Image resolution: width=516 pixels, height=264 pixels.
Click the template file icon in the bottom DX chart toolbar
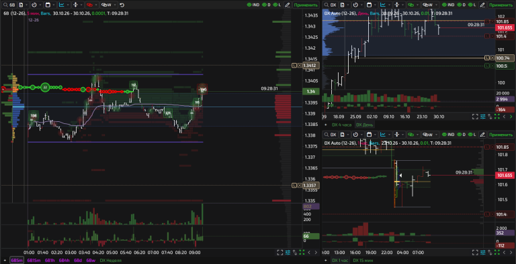(x=342, y=135)
